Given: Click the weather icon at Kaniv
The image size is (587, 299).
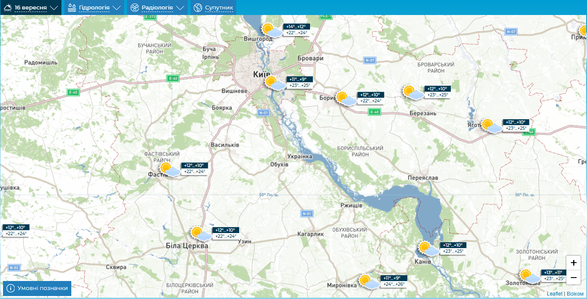Looking at the screenshot, I should click(429, 248).
